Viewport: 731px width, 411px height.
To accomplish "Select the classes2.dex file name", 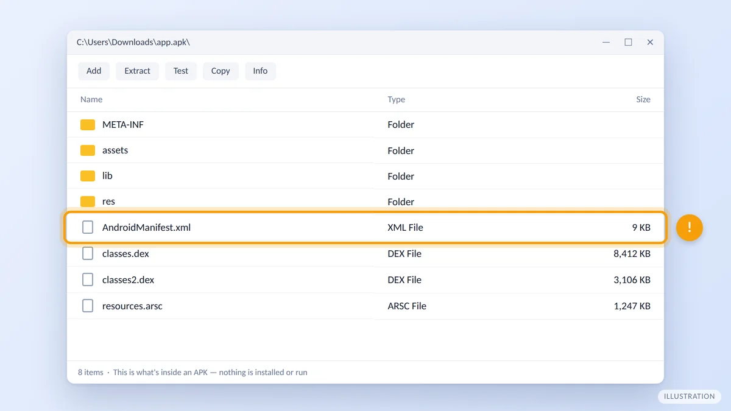I will pyautogui.click(x=128, y=279).
